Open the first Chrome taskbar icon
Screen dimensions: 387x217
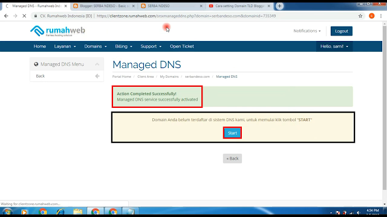[42, 212]
